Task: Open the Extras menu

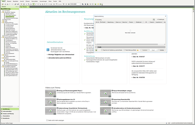Action: 50,1
